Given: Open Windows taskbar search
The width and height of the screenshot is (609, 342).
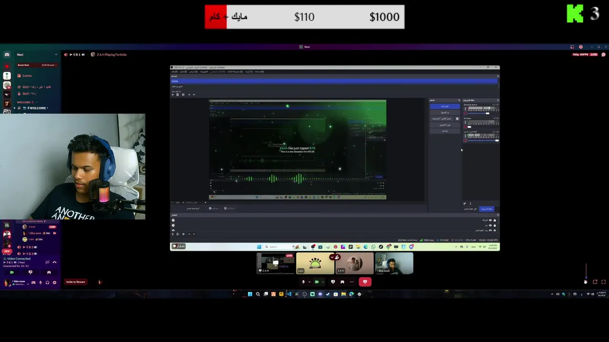Looking at the screenshot, I should click(258, 294).
